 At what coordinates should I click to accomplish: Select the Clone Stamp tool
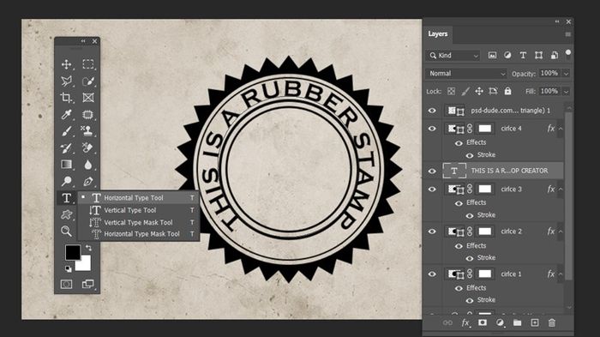tap(87, 131)
